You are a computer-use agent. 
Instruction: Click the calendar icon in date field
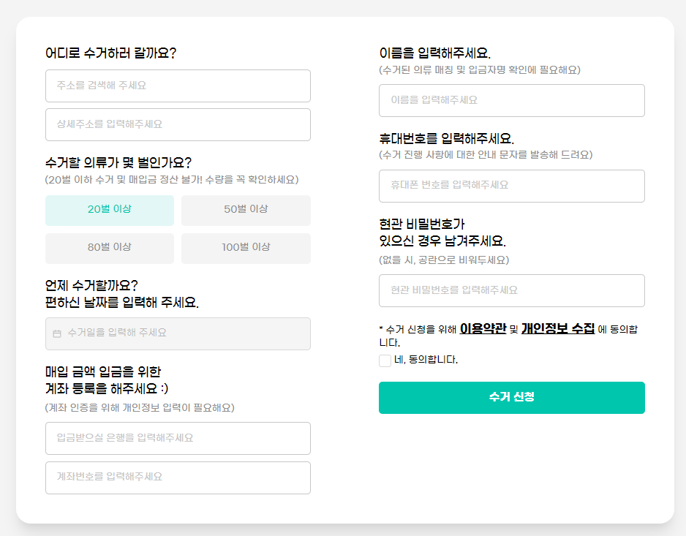click(x=57, y=334)
